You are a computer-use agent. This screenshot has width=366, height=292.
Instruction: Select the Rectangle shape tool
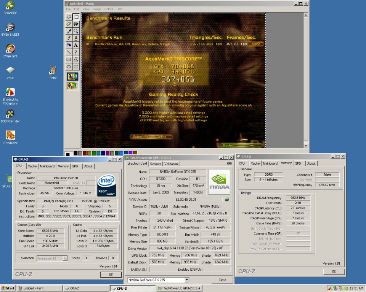(69, 59)
